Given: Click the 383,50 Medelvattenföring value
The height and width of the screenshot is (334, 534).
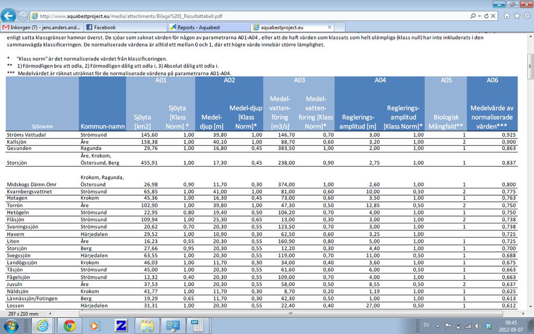Looking at the screenshot, I should [x=286, y=148].
